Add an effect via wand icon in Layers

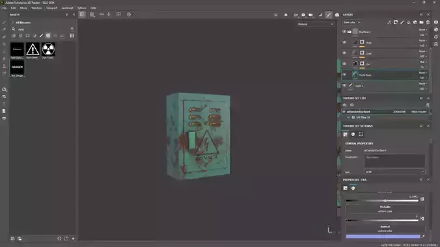pyautogui.click(x=389, y=22)
